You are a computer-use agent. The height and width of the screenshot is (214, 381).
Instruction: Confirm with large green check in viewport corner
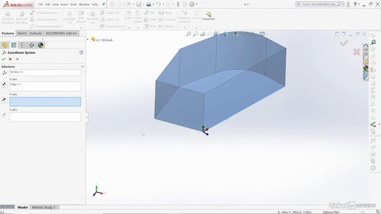click(x=344, y=43)
